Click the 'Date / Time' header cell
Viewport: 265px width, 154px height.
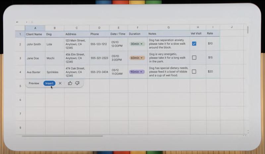click(119, 34)
